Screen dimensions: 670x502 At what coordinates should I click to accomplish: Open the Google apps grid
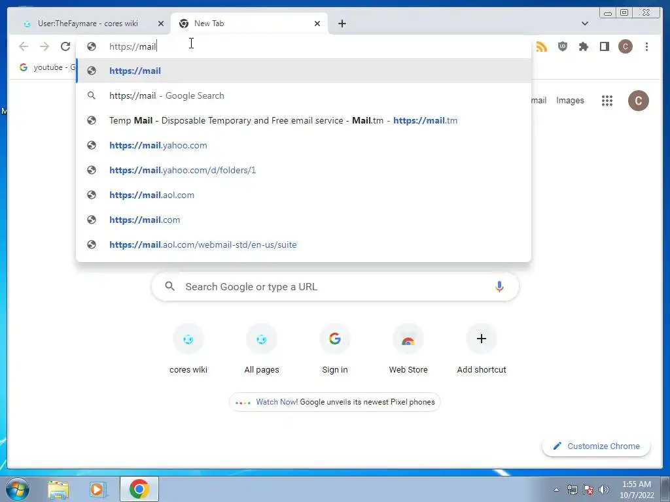pos(607,101)
